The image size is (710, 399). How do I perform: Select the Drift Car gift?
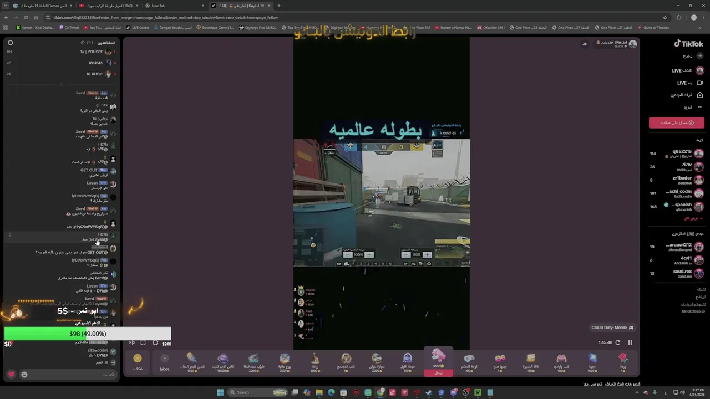pos(376,362)
